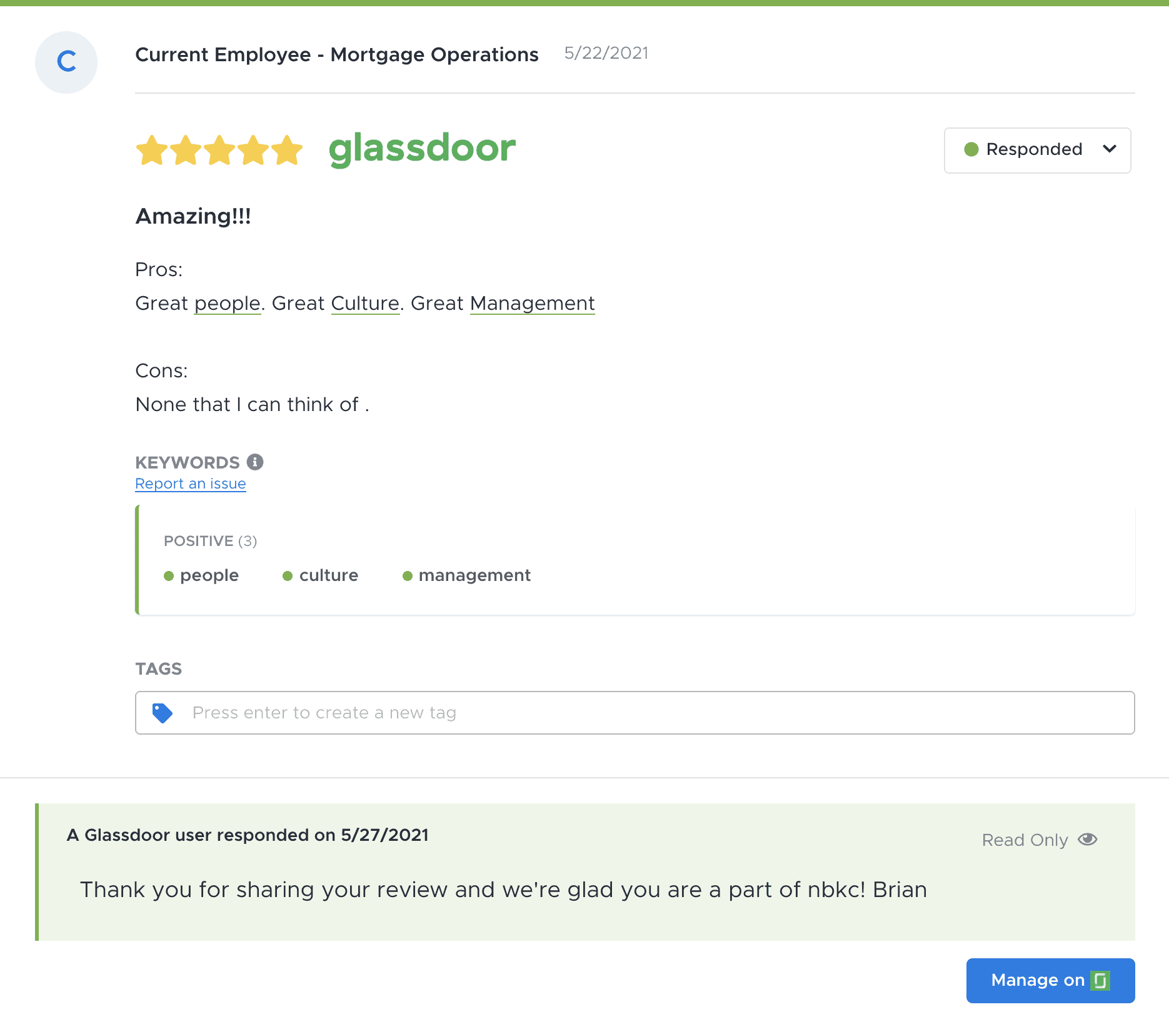Click the Amazing!!! review title

(193, 217)
